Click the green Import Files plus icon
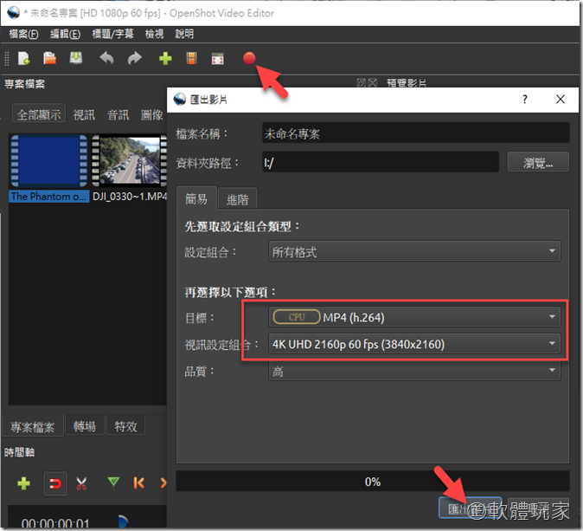Screen dimensions: 583x531 (x=164, y=59)
